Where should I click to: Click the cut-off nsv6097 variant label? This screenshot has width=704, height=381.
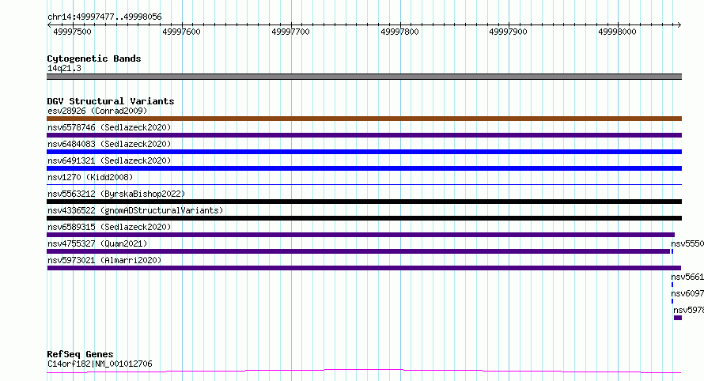[687, 293]
